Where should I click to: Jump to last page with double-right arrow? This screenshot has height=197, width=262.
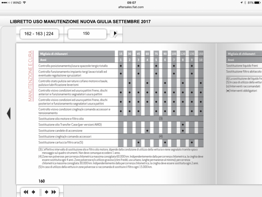point(54,192)
